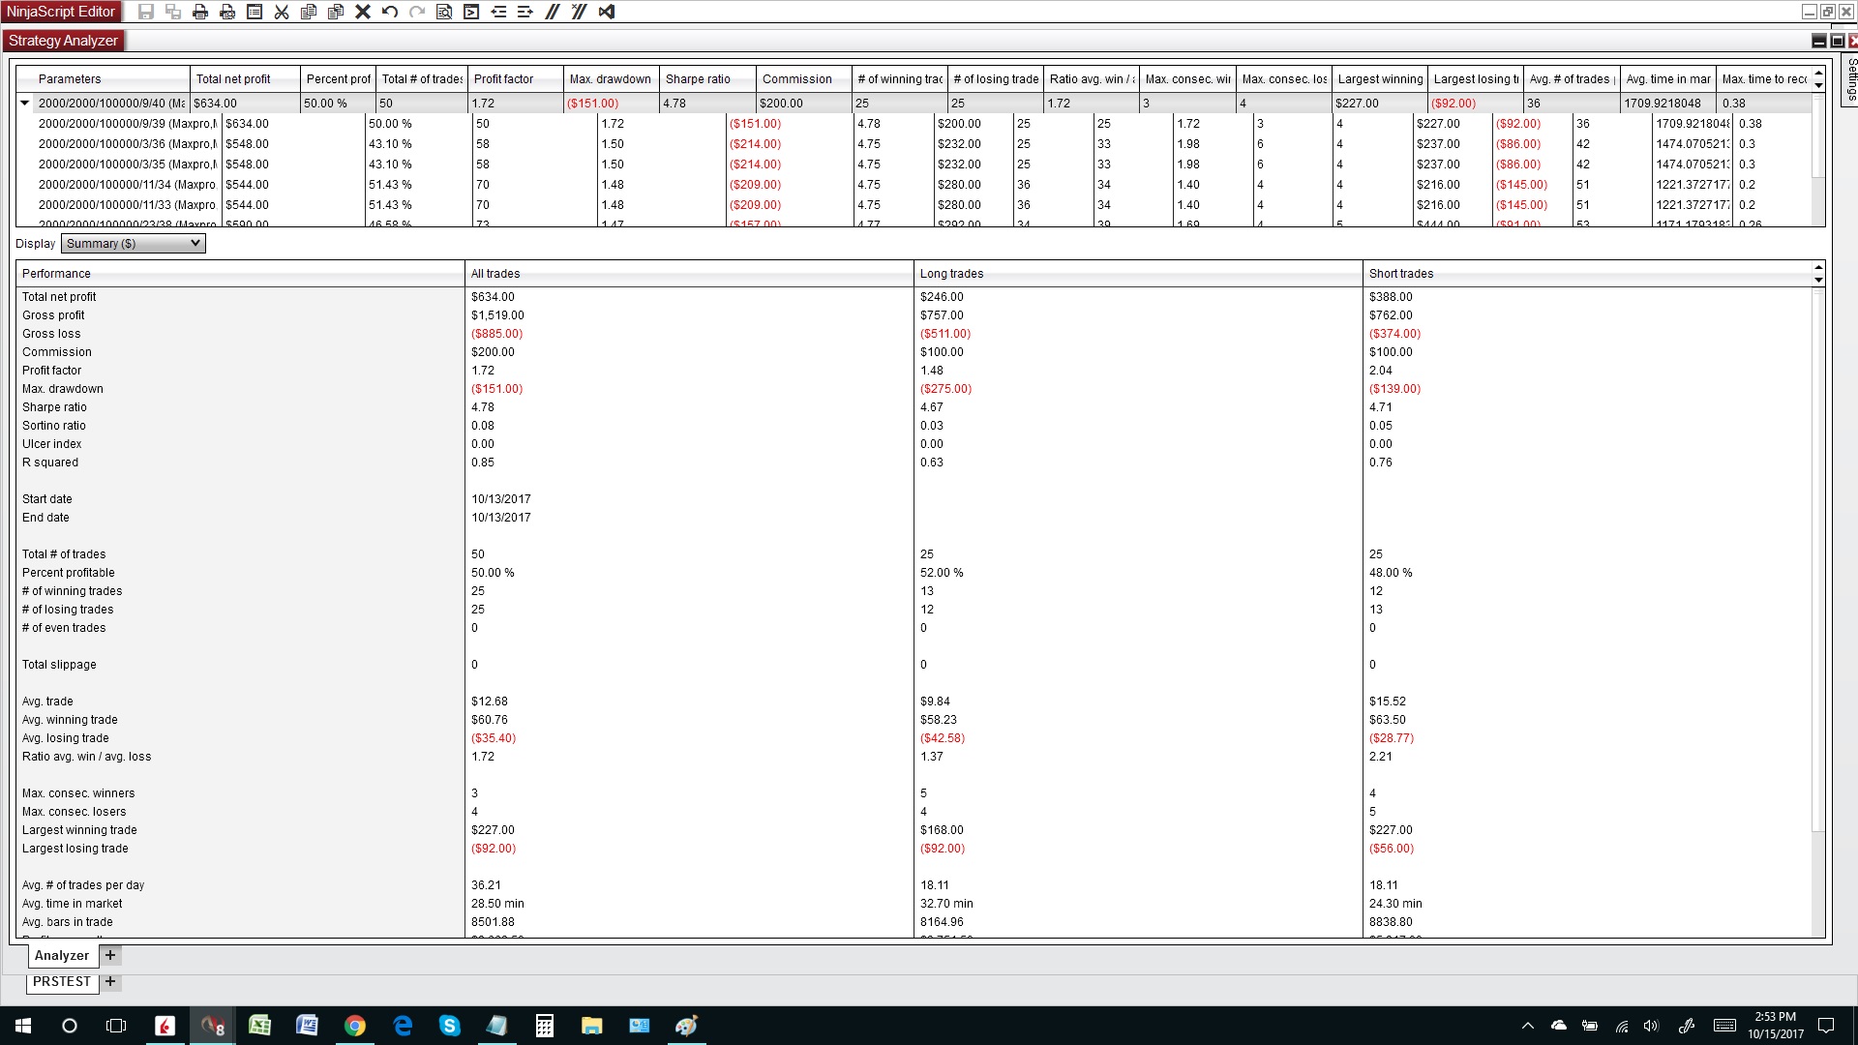Sort by Sharpe ratio column header
1858x1045 pixels.
(698, 79)
